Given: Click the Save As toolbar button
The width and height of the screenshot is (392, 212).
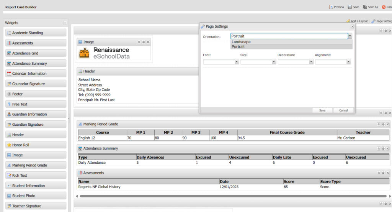Looking at the screenshot, I should [x=371, y=7].
